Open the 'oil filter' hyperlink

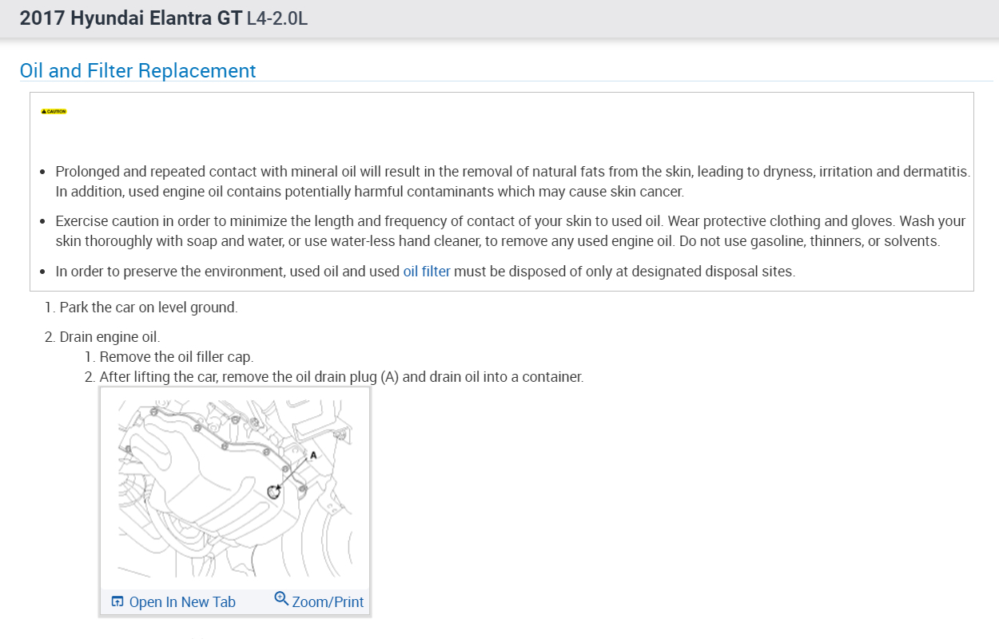pos(427,272)
